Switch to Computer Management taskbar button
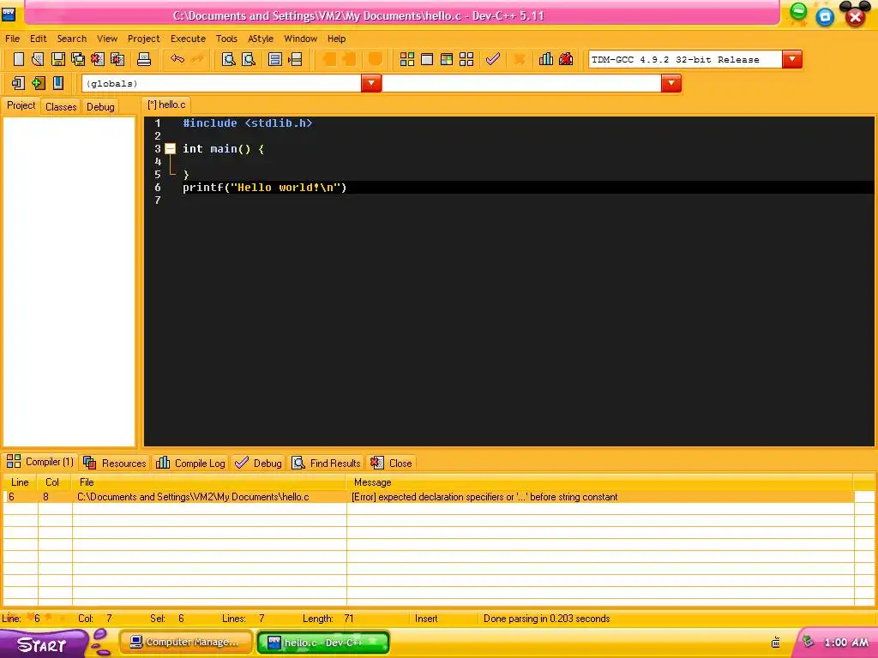This screenshot has width=878, height=658. click(186, 643)
